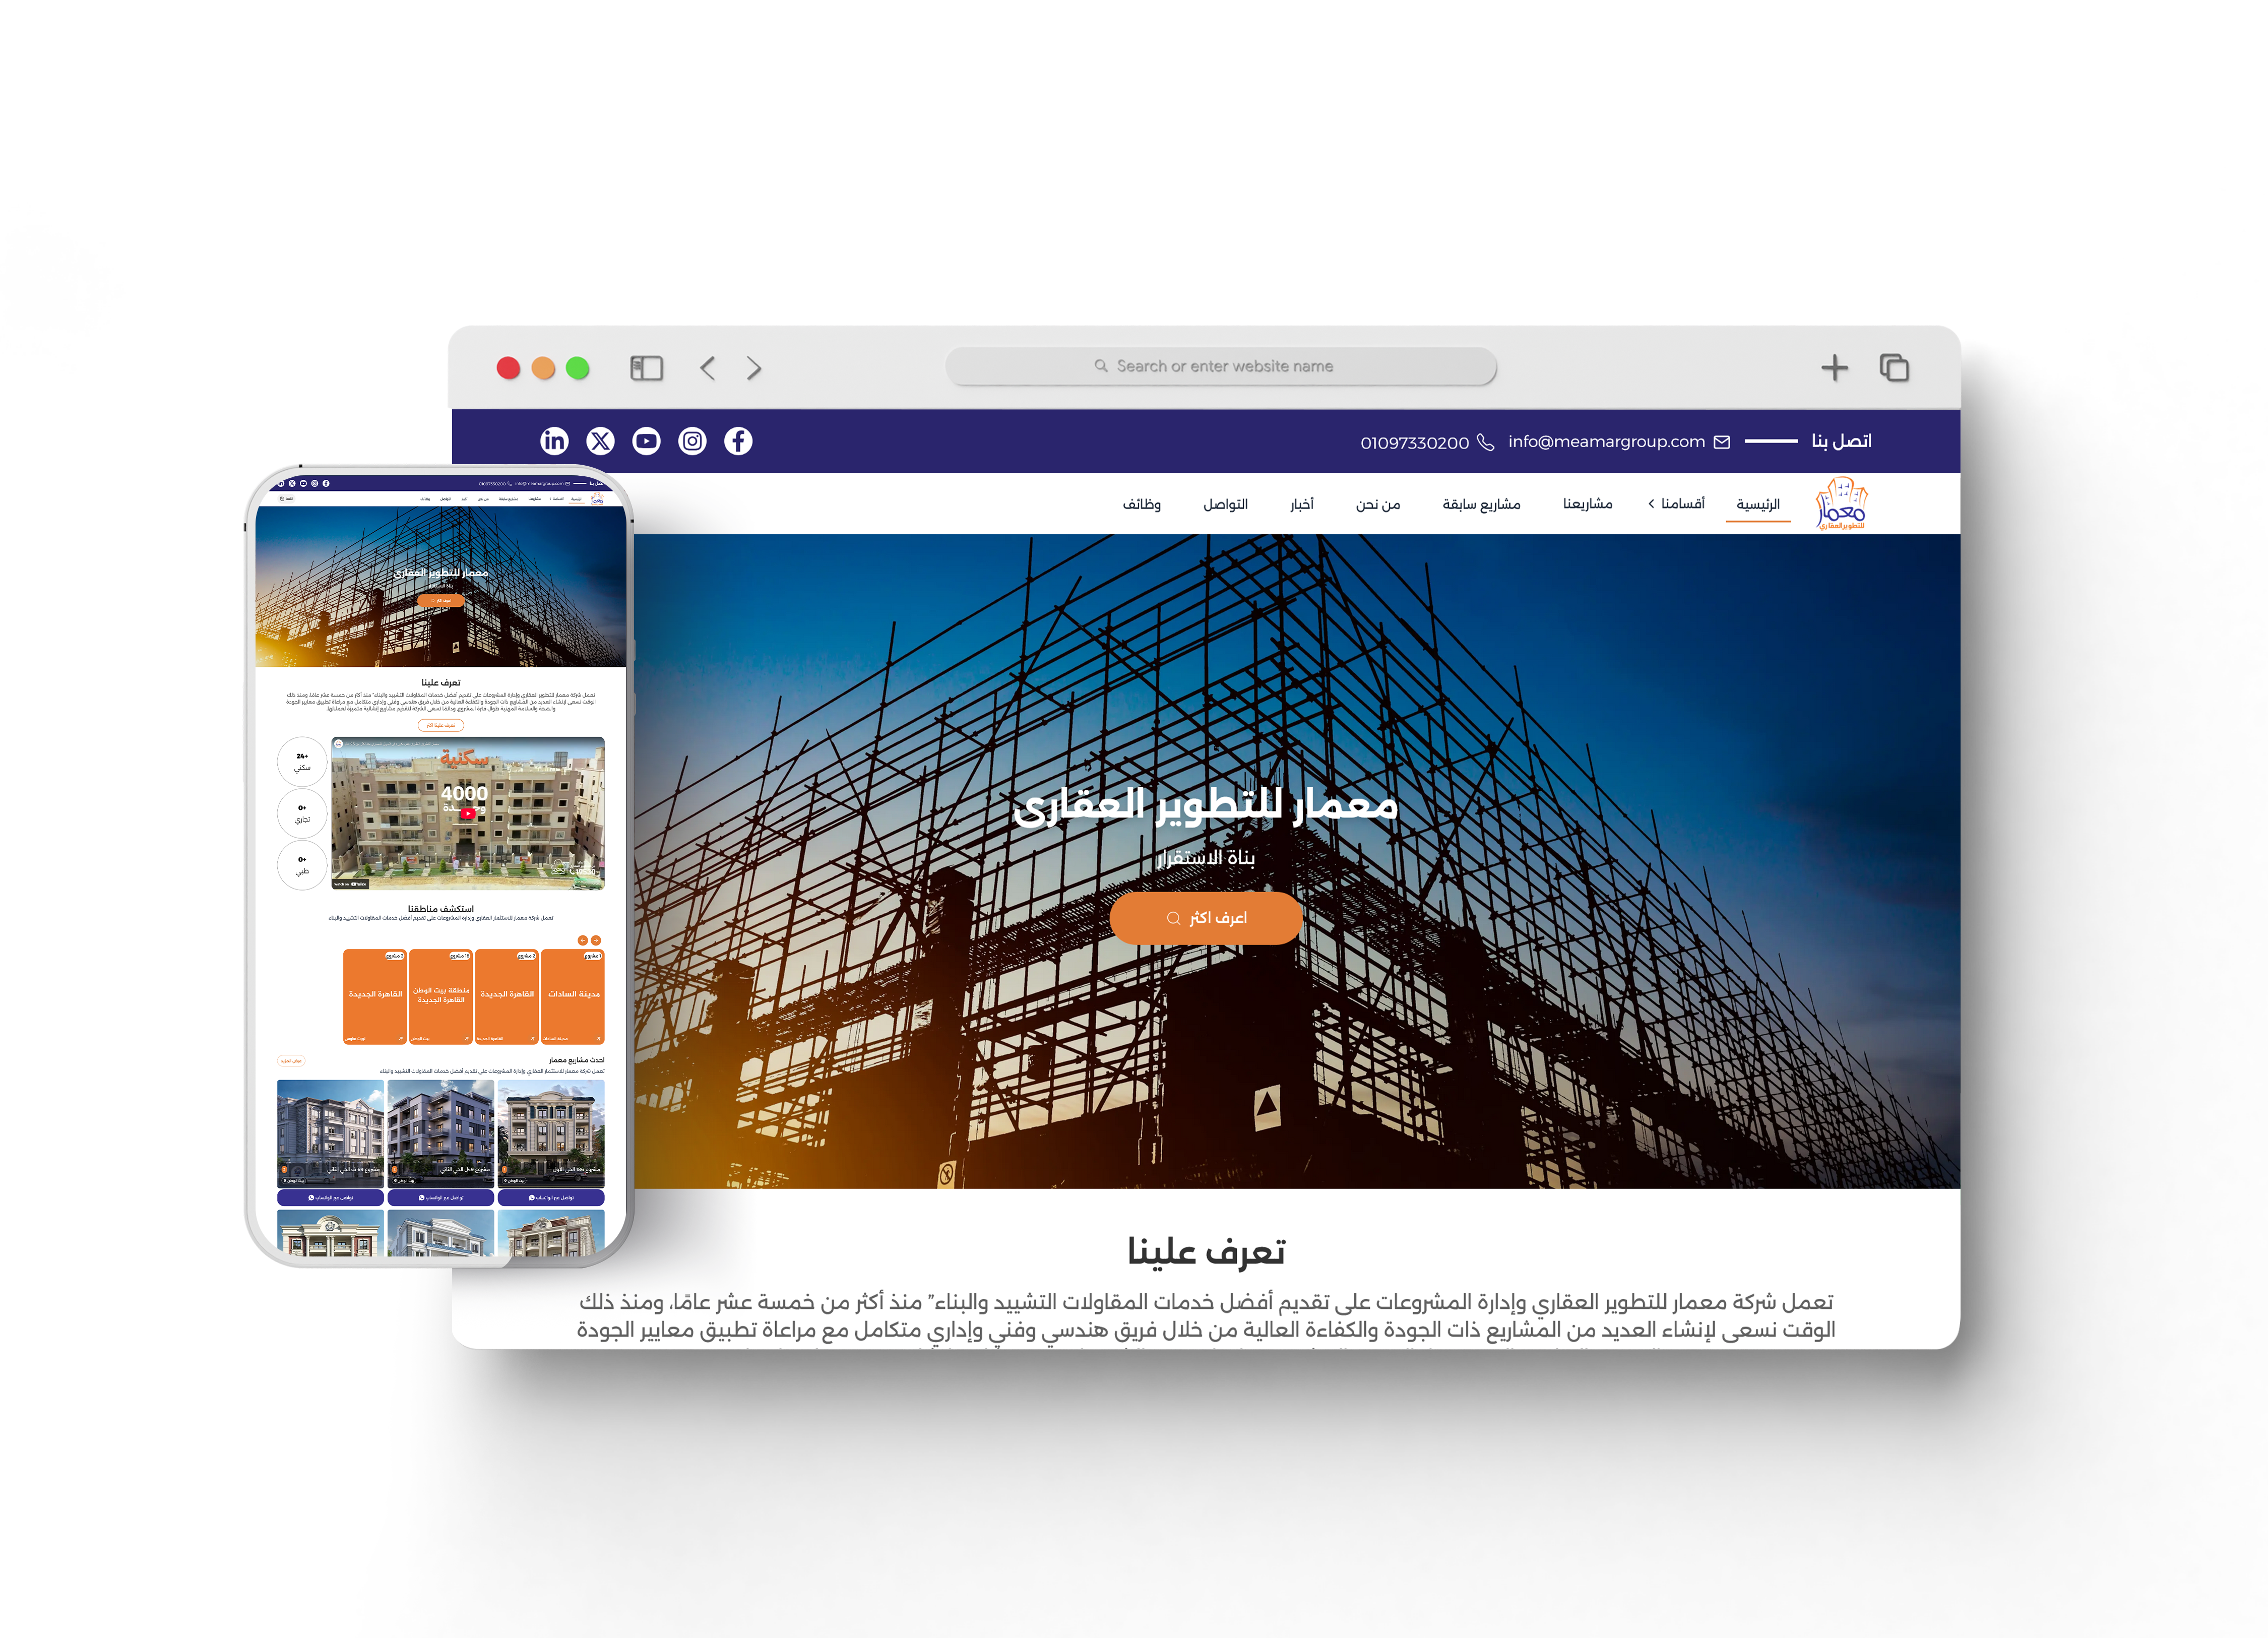Expand the أقسامنا dropdown menu
The height and width of the screenshot is (1638, 2268).
[x=1676, y=504]
